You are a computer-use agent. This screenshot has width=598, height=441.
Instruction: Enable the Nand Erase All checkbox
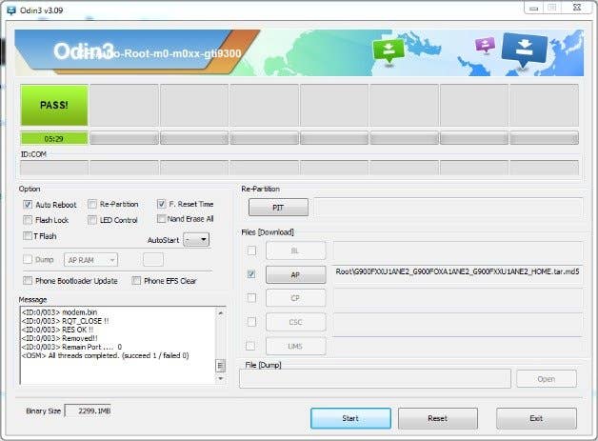click(x=161, y=219)
